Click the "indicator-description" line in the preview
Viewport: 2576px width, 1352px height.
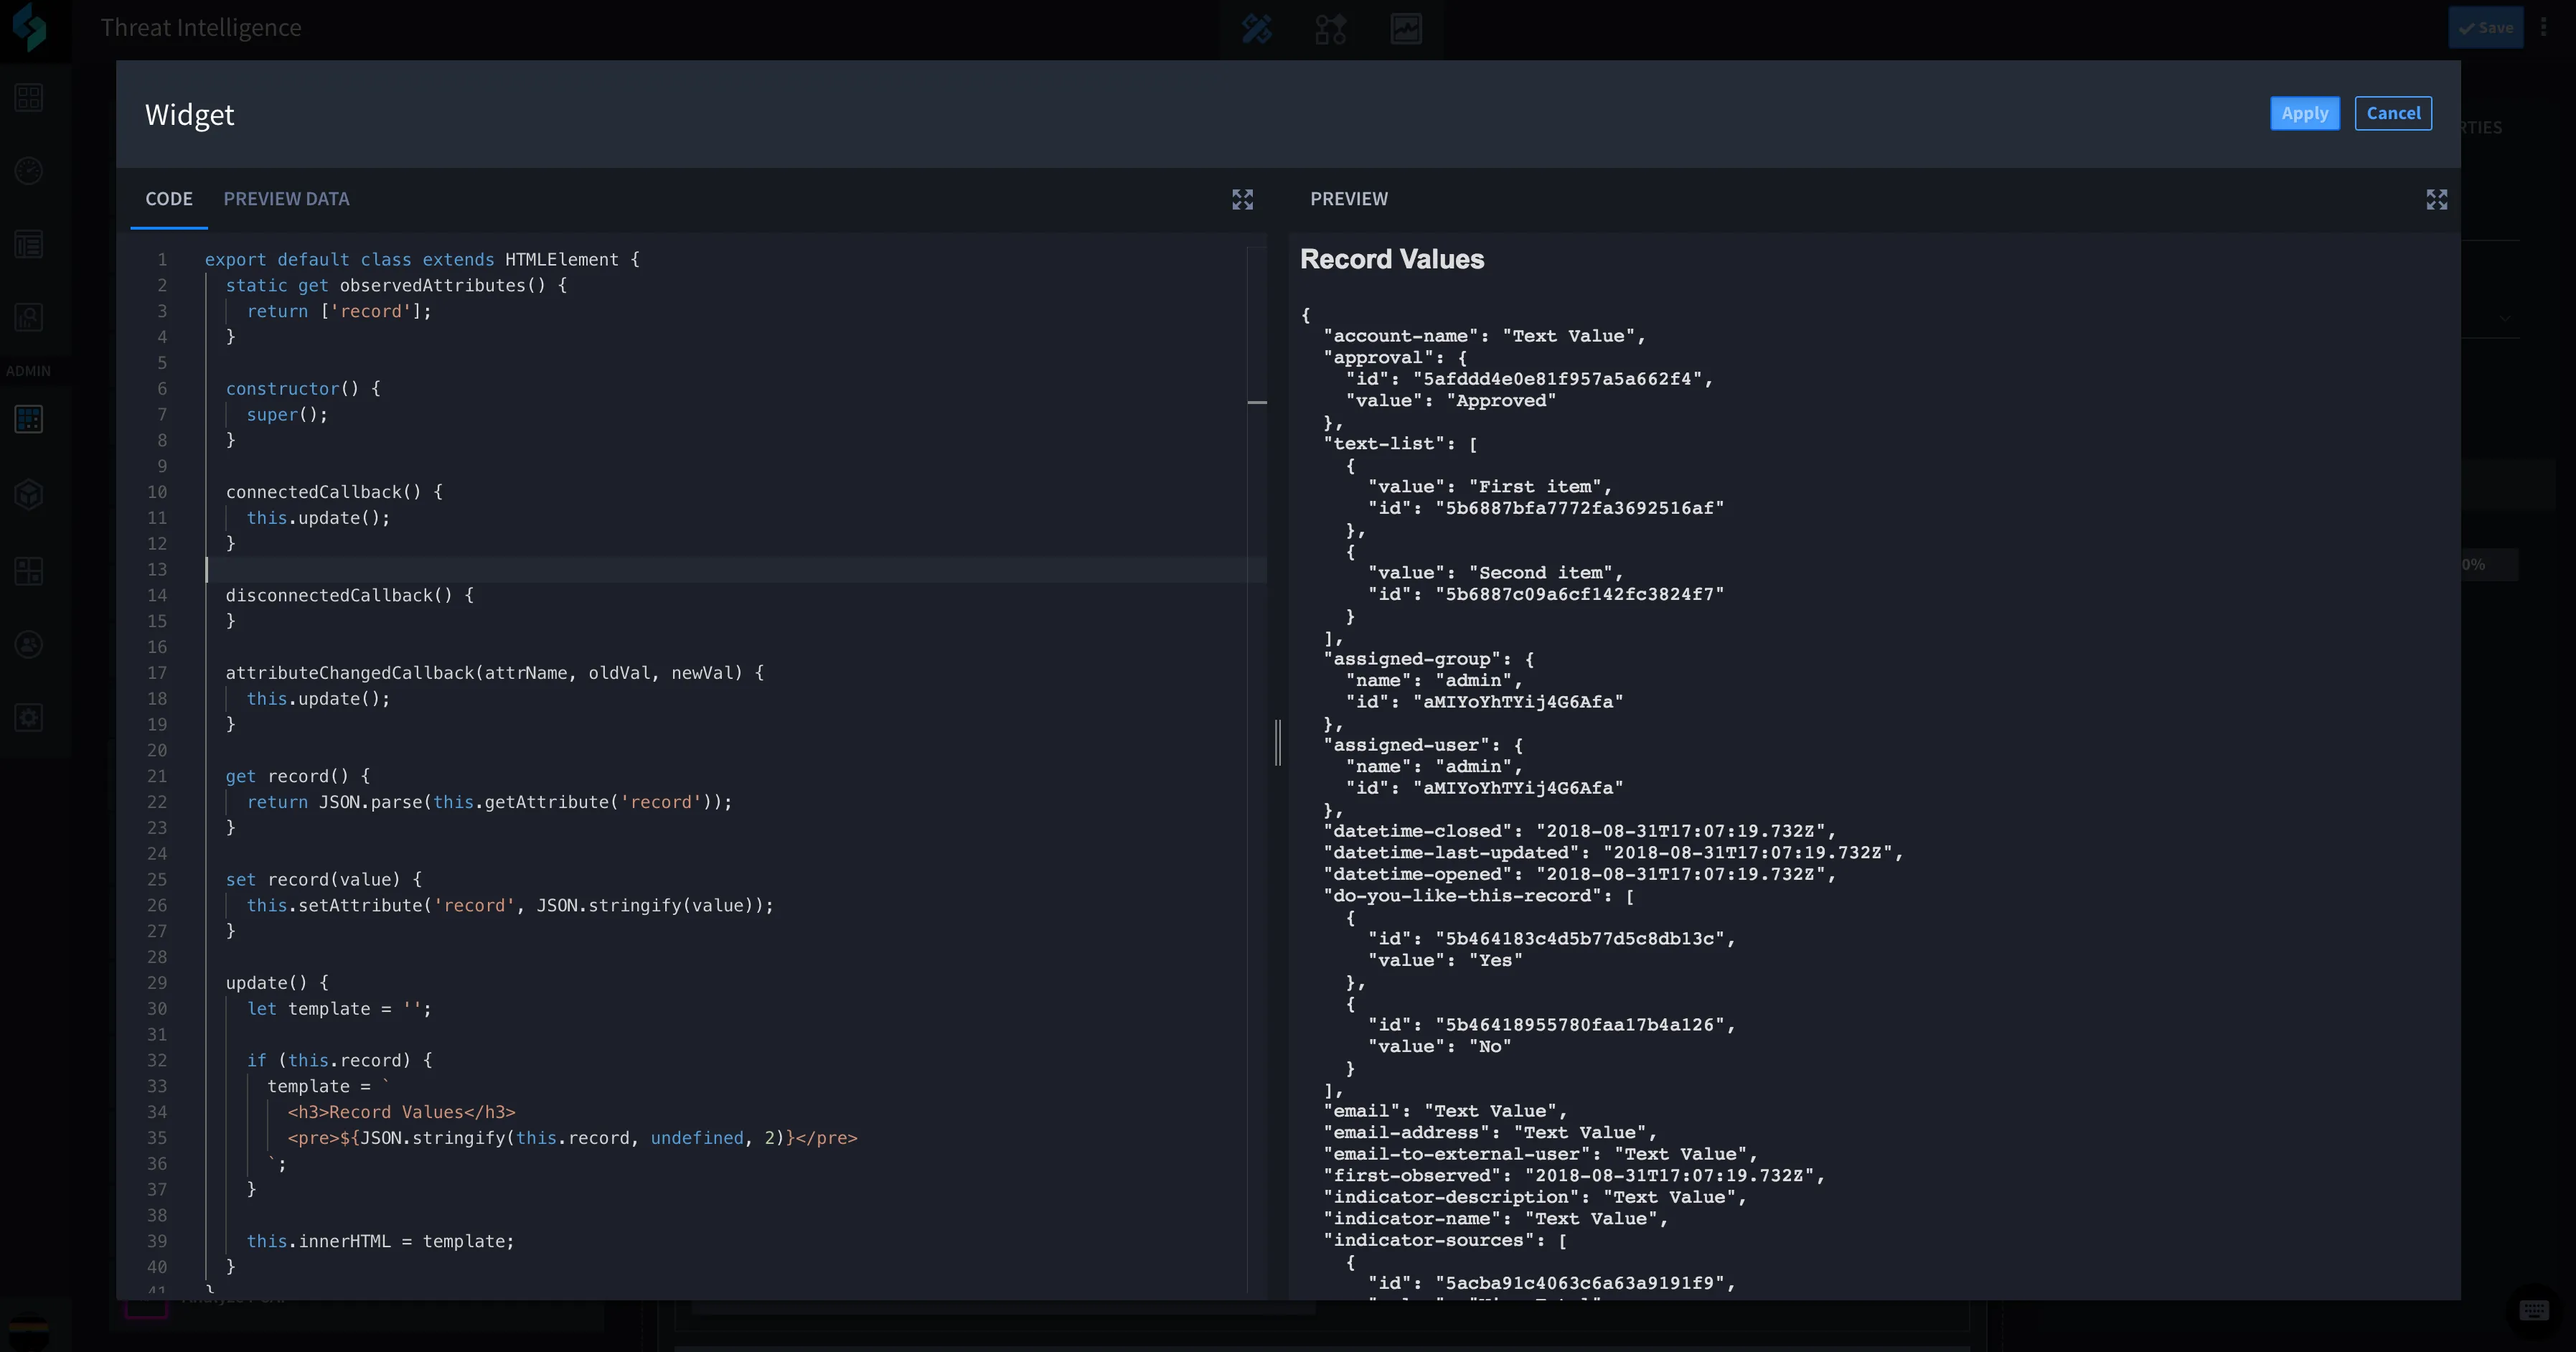pos(1535,1197)
